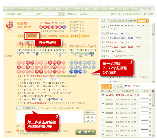Image resolution: width=157 pixels, height=139 pixels.
Task: Click the 删除 button
Action: click(90, 117)
